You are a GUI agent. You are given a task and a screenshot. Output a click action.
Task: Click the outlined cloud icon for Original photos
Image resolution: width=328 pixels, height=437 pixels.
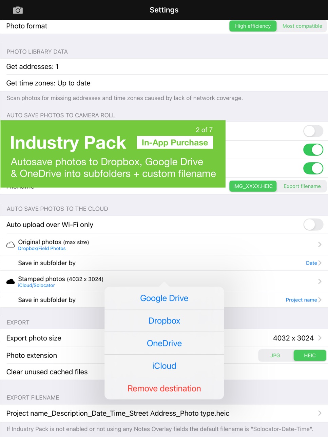click(x=11, y=245)
